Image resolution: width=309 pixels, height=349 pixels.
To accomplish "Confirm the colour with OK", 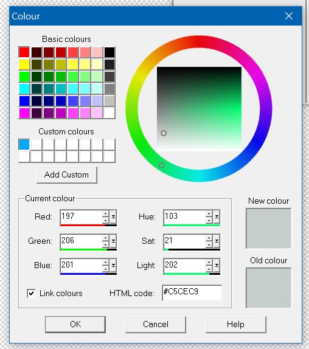I will tap(75, 325).
